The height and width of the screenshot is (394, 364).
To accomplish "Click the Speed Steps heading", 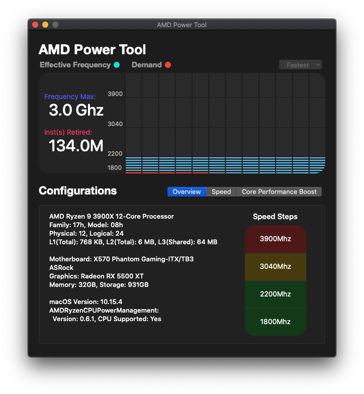I will coord(275,217).
